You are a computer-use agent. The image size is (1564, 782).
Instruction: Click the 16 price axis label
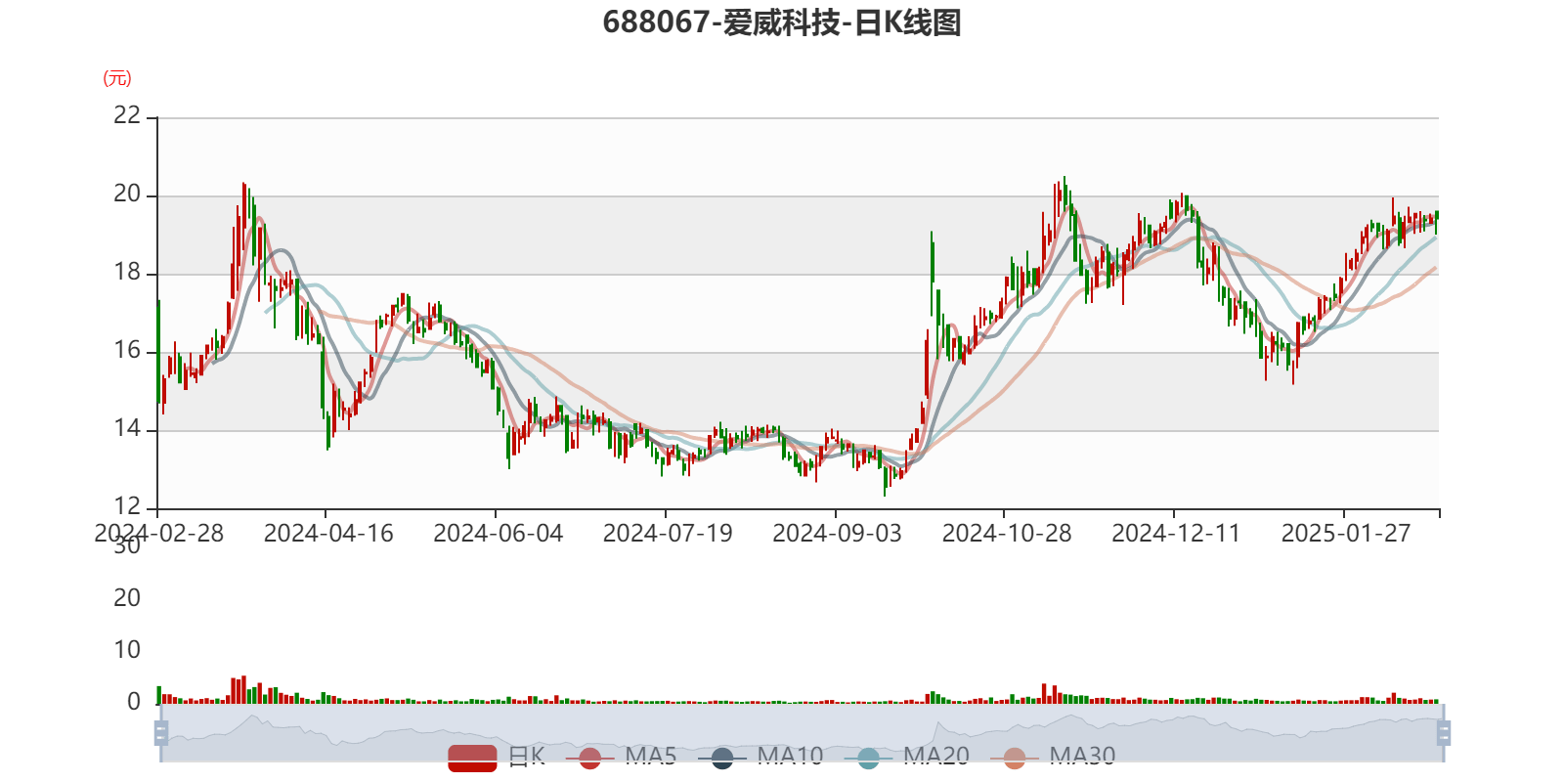127,350
